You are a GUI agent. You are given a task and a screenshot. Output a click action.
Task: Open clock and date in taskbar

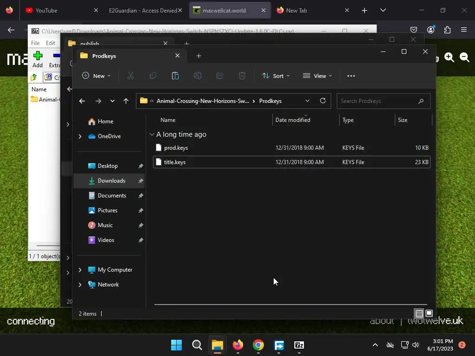[440, 345]
